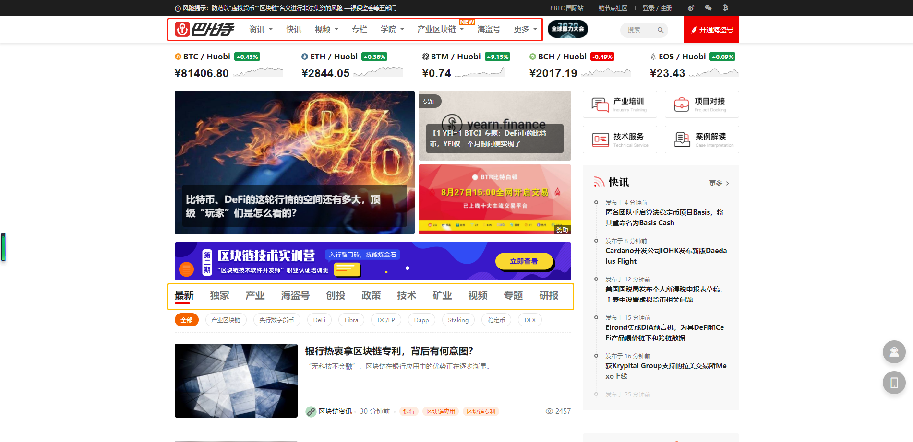Switch to the 政策 tab
Screen dimensions: 913x442
371,295
